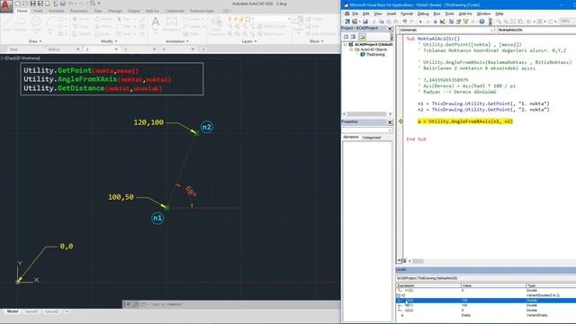
Task: Expand the Layers panel dropdown
Action: pyautogui.click(x=249, y=41)
